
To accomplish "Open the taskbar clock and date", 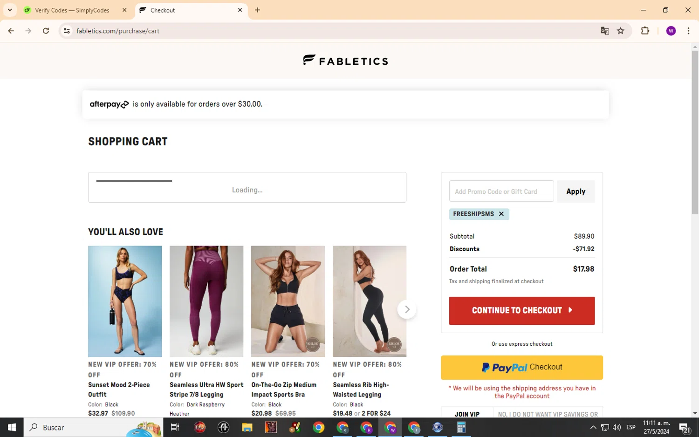I will coord(657,427).
